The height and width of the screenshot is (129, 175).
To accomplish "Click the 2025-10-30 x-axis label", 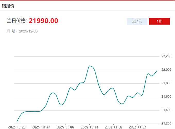I will click(x=41, y=127).
